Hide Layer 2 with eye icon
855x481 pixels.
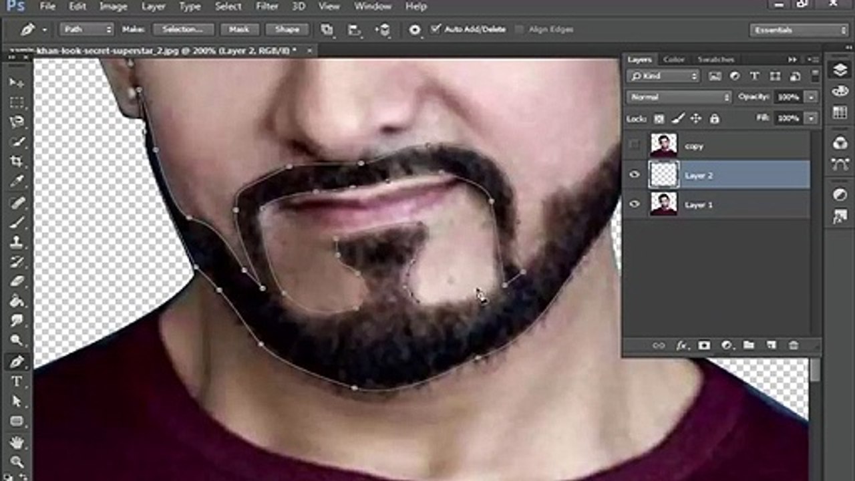tap(635, 175)
